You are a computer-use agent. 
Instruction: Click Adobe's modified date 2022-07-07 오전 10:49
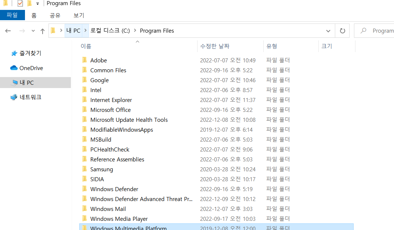[228, 60]
